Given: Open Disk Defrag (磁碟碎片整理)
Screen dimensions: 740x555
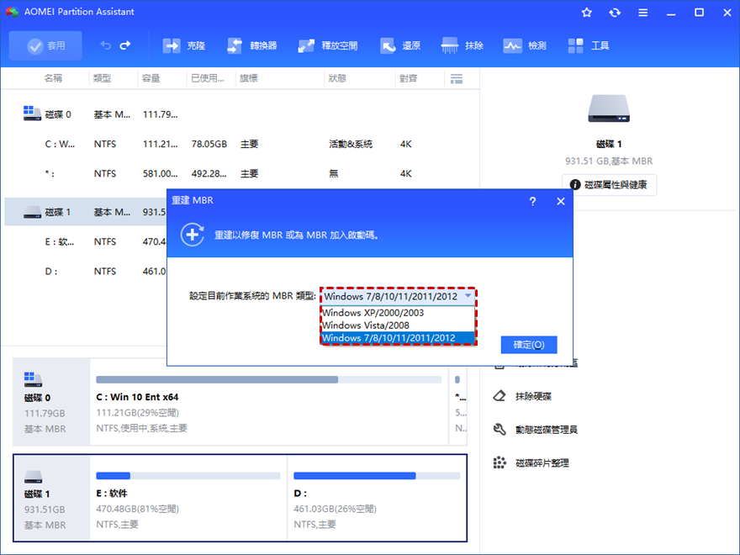Looking at the screenshot, I should coord(542,463).
